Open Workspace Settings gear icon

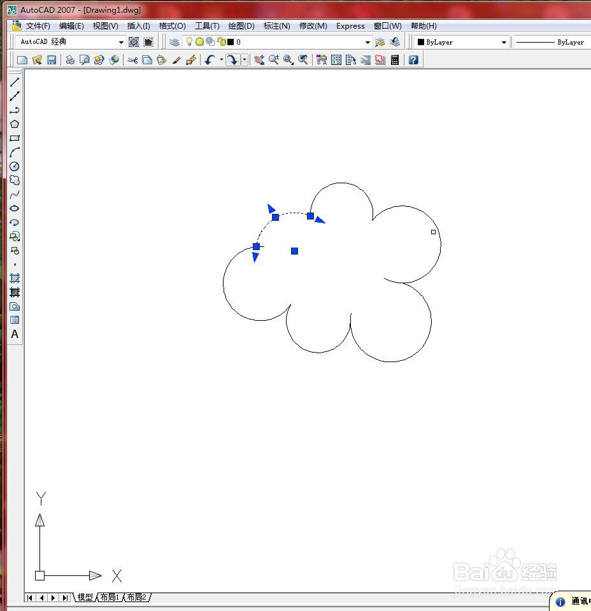click(134, 42)
